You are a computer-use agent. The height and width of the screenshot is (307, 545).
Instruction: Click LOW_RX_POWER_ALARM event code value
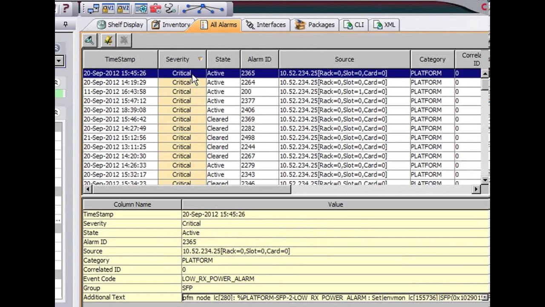tap(218, 279)
